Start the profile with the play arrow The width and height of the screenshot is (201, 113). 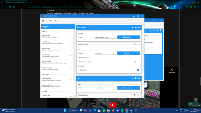coord(50,21)
